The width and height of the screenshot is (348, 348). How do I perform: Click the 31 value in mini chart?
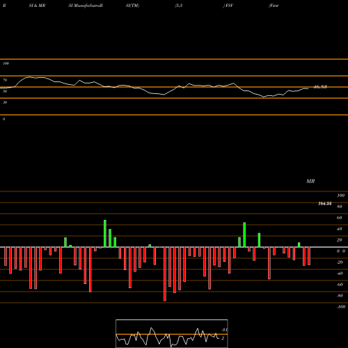point(224,330)
